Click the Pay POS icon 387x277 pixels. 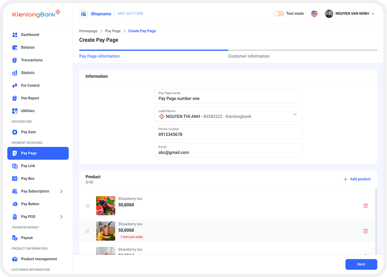[15, 217]
